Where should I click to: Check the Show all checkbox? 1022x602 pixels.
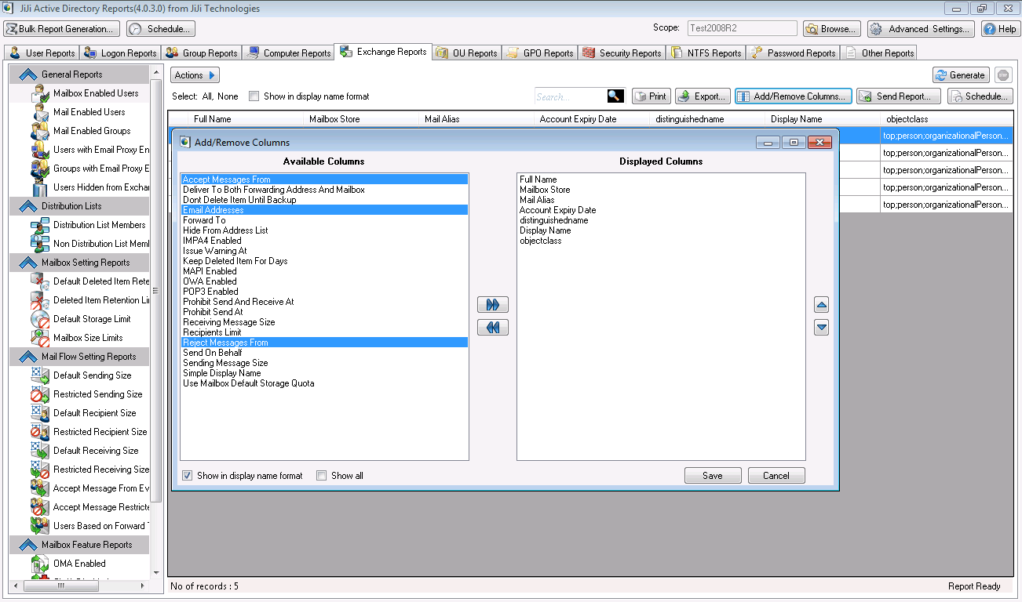point(321,476)
